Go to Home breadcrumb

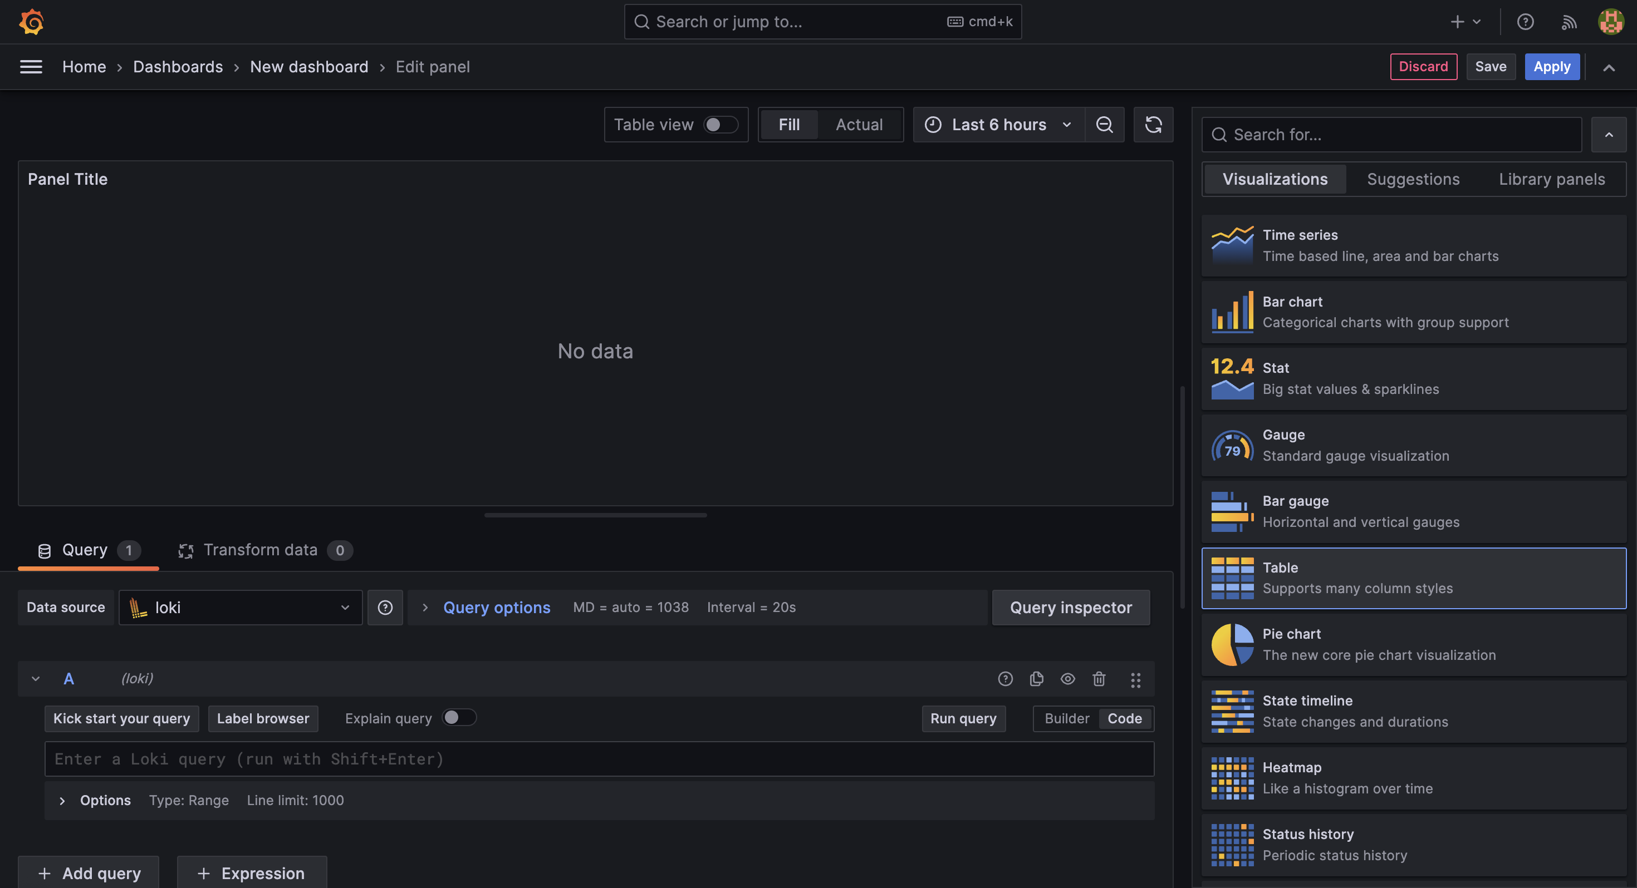pyautogui.click(x=84, y=67)
